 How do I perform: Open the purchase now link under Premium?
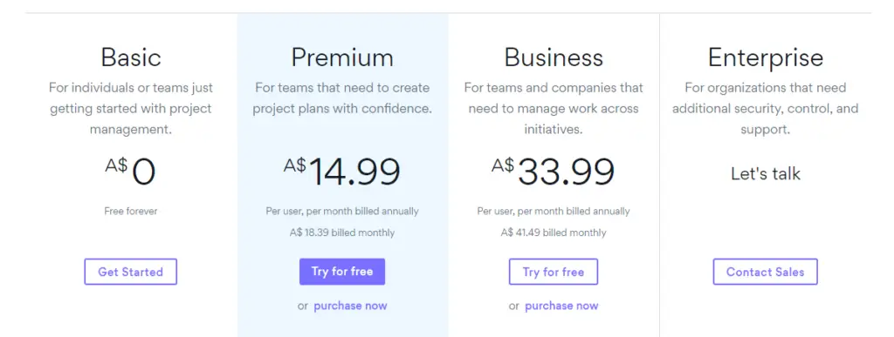(350, 306)
